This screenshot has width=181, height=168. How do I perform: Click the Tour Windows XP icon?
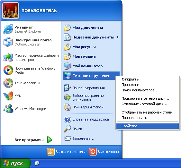(8, 83)
